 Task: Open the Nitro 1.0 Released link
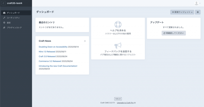click(x=47, y=52)
